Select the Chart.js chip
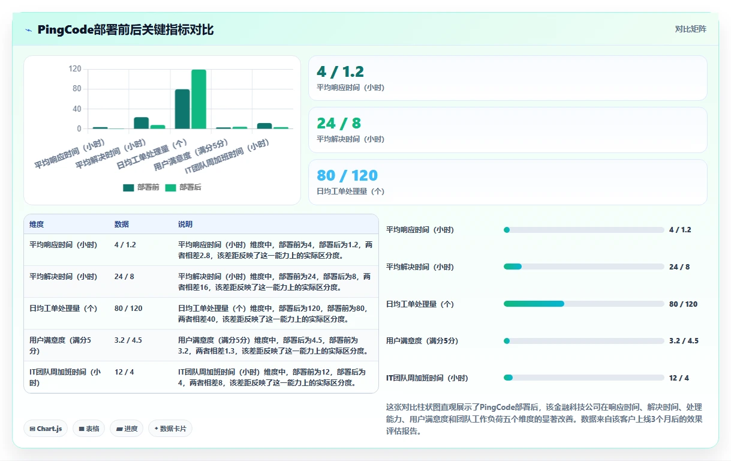The height and width of the screenshot is (461, 731). point(46,429)
